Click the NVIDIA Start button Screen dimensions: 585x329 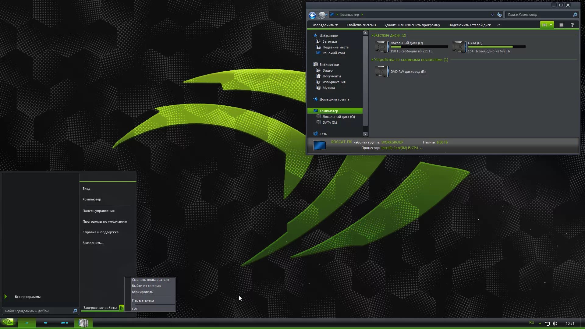click(x=8, y=322)
